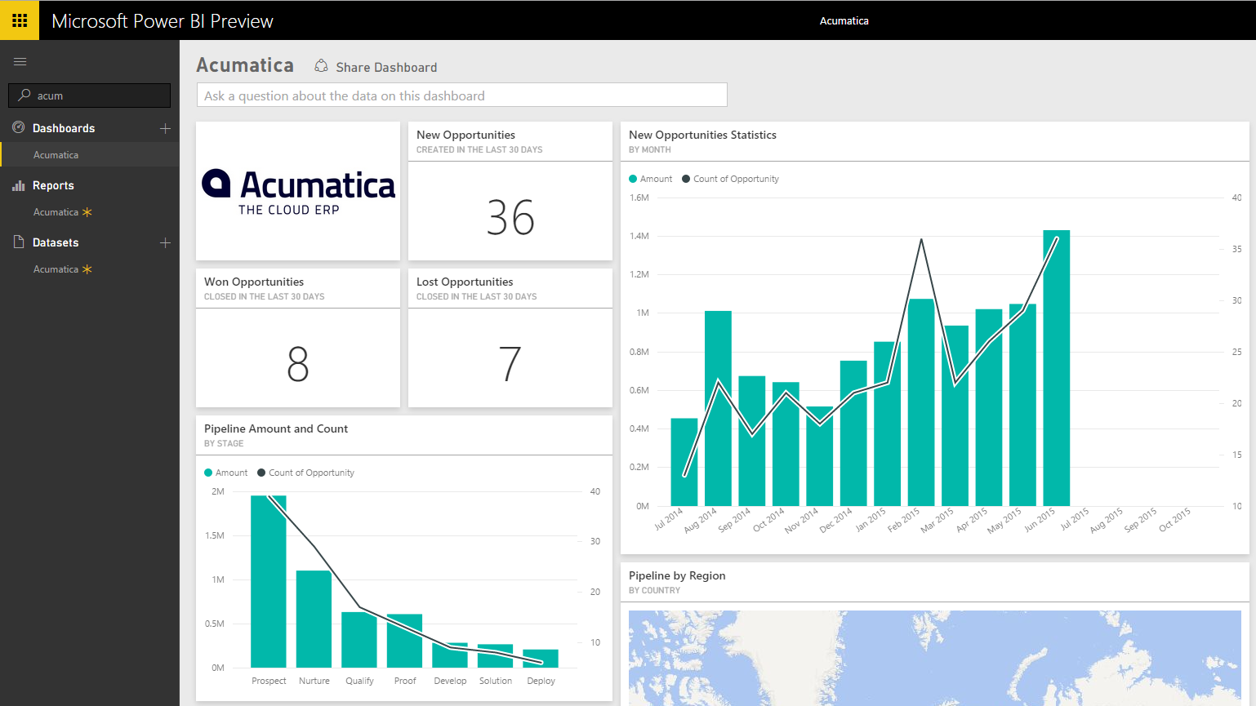Click Share Dashboard link
Screen dimensions: 1256x706
click(386, 67)
